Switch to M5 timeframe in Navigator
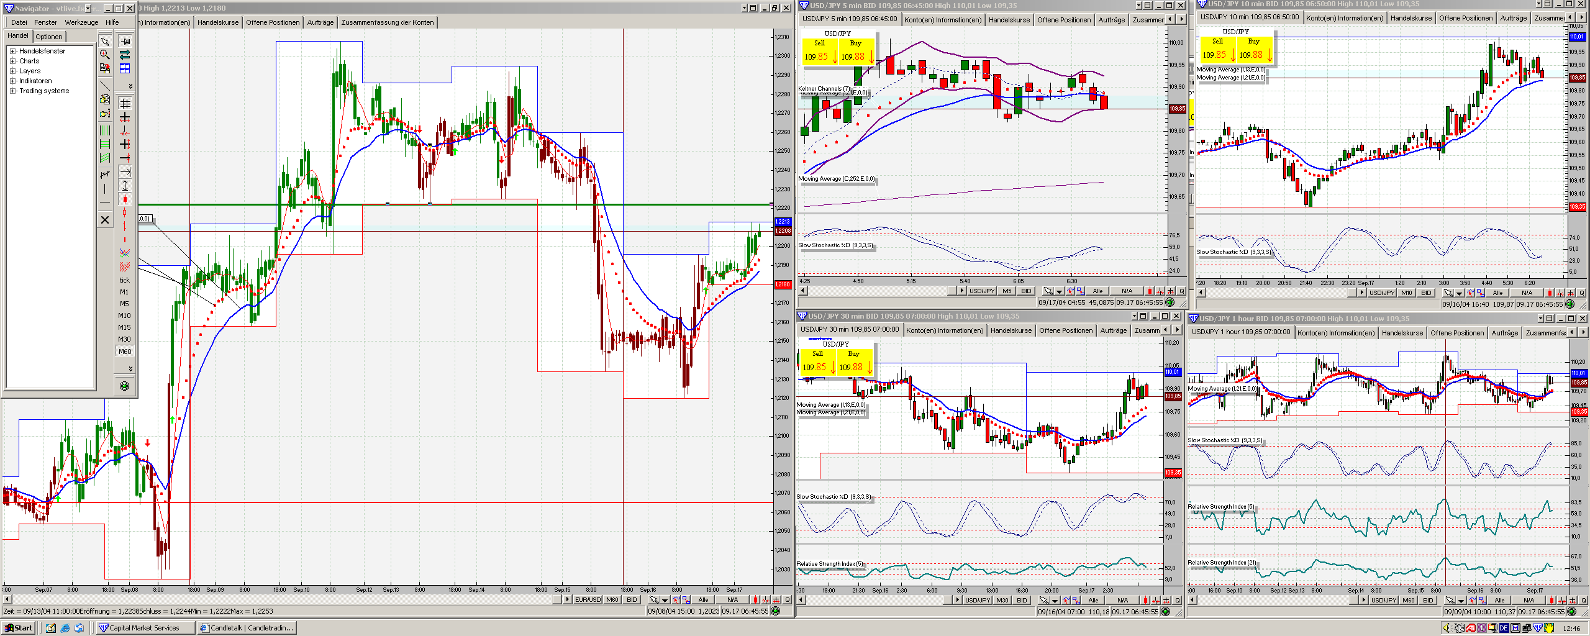The height and width of the screenshot is (636, 1590). (x=124, y=304)
